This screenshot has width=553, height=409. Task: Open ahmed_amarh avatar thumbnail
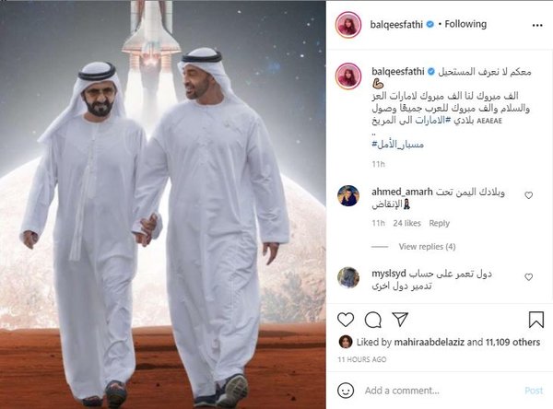pyautogui.click(x=348, y=195)
